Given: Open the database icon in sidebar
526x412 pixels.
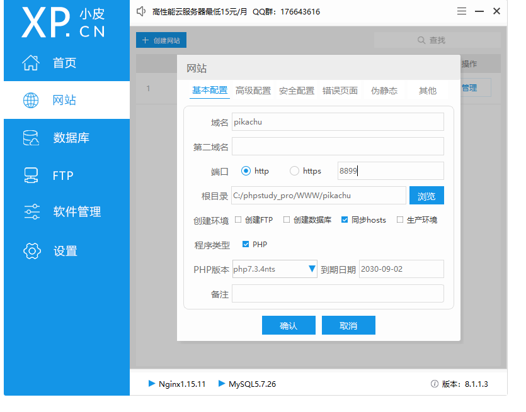Looking at the screenshot, I should pos(31,138).
